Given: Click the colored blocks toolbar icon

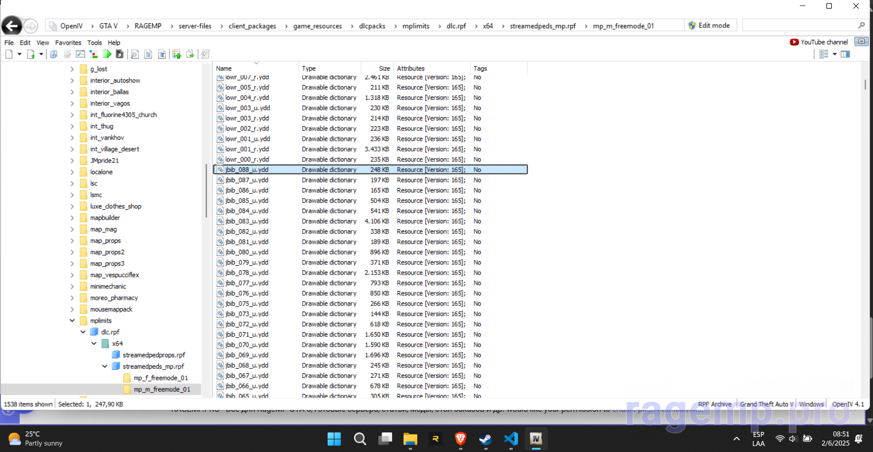Looking at the screenshot, I should coord(93,54).
